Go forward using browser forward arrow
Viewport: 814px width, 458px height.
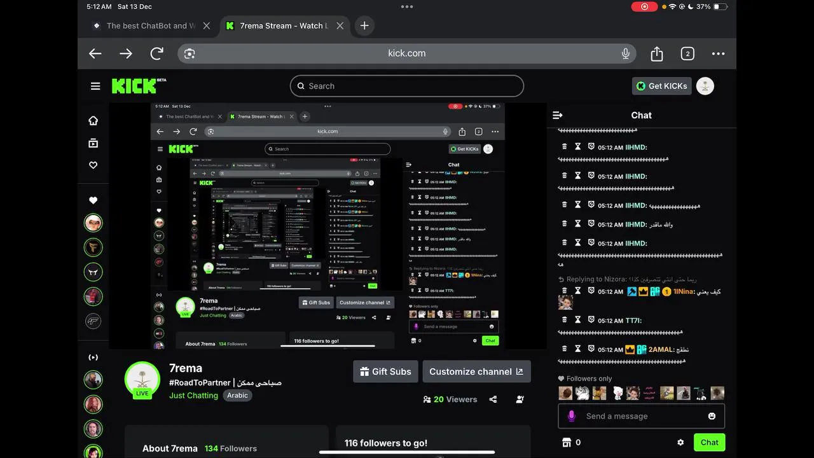pos(126,53)
